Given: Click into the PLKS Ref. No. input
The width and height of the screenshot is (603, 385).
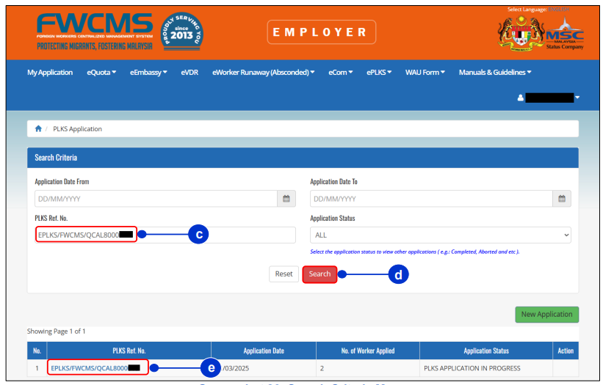Looking at the screenshot, I should point(165,235).
